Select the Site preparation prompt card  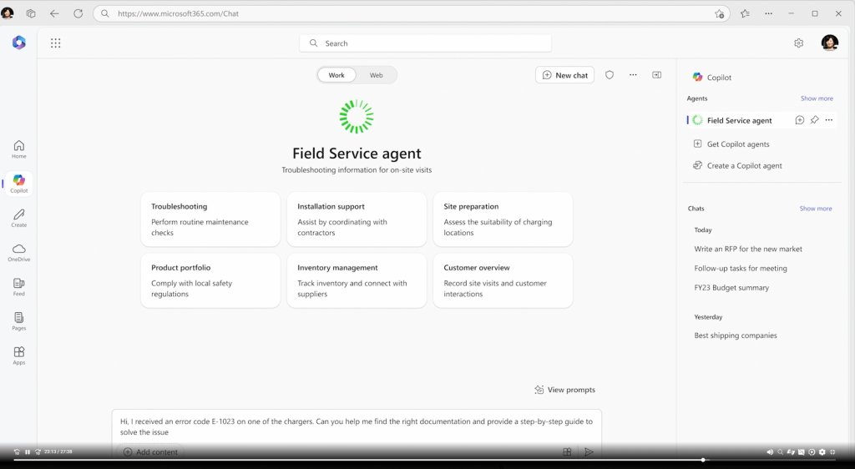(503, 219)
